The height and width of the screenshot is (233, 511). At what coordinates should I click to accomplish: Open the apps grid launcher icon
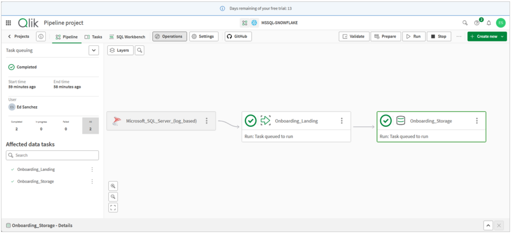tap(8, 23)
